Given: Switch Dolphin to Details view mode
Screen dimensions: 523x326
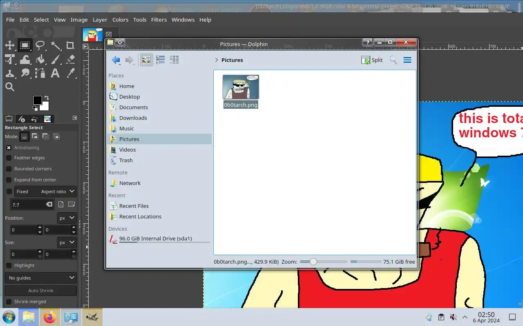Looking at the screenshot, I should (174, 60).
